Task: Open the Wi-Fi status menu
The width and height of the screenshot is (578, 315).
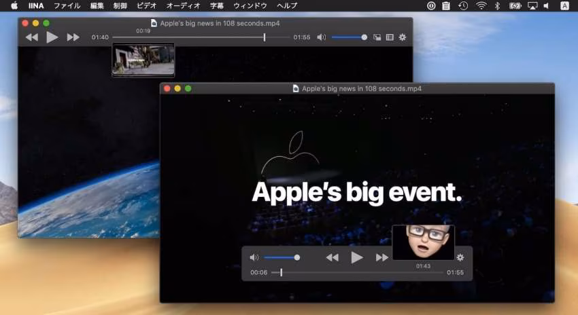Action: tap(481, 5)
